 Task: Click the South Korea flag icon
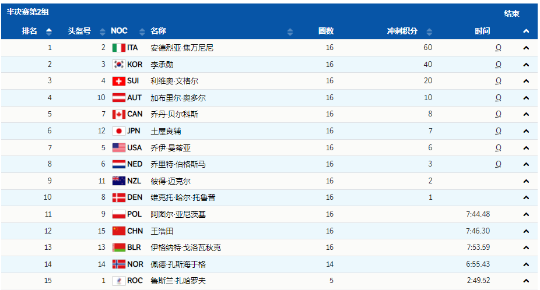[118, 65]
